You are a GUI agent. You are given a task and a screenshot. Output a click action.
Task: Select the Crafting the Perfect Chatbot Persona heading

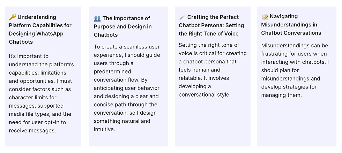pyautogui.click(x=211, y=25)
